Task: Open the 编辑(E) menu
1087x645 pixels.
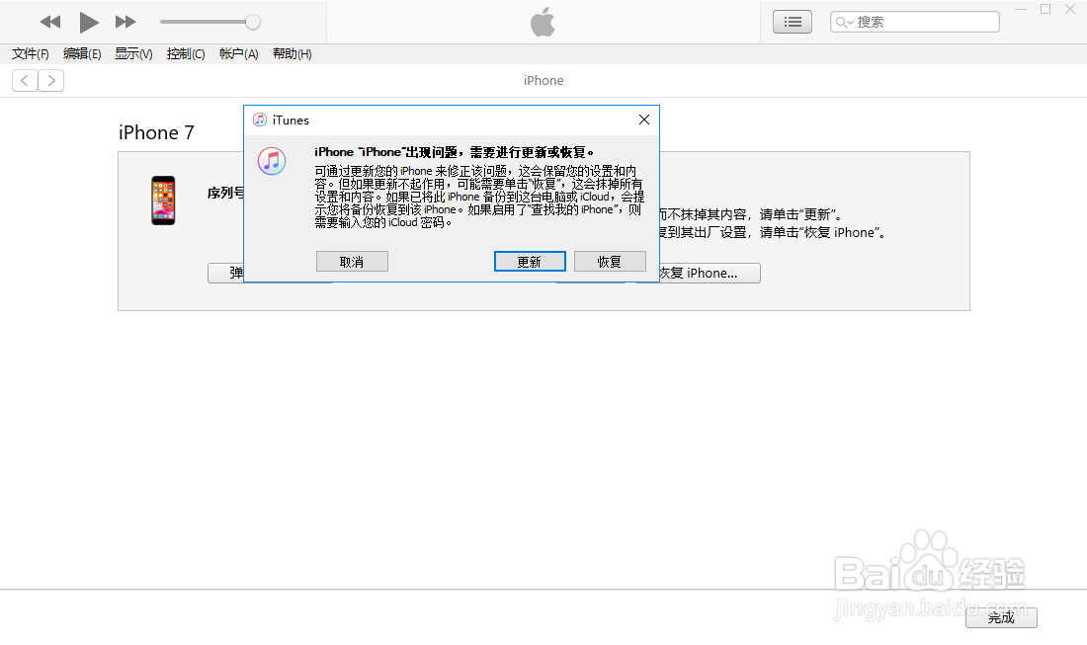Action: tap(82, 54)
